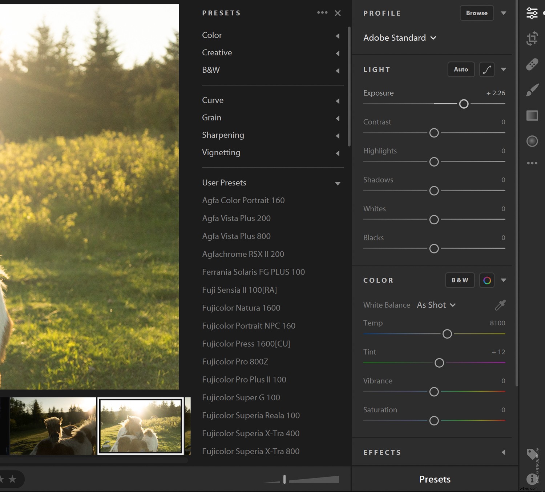
Task: Open the Tone Curve icon beside Auto
Action: click(487, 69)
